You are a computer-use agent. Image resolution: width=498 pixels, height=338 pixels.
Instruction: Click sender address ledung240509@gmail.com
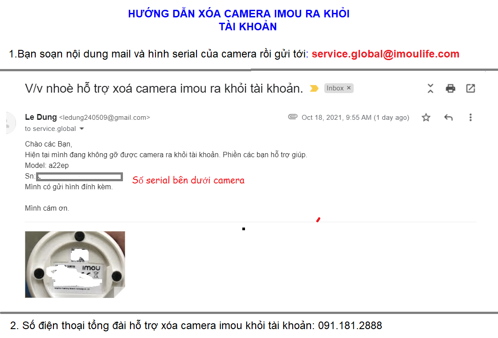click(105, 118)
